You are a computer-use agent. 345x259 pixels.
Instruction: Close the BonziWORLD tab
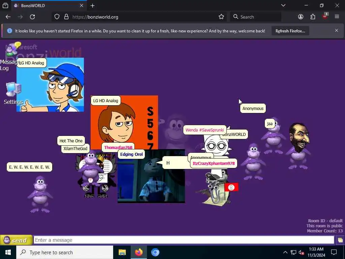click(x=82, y=5)
